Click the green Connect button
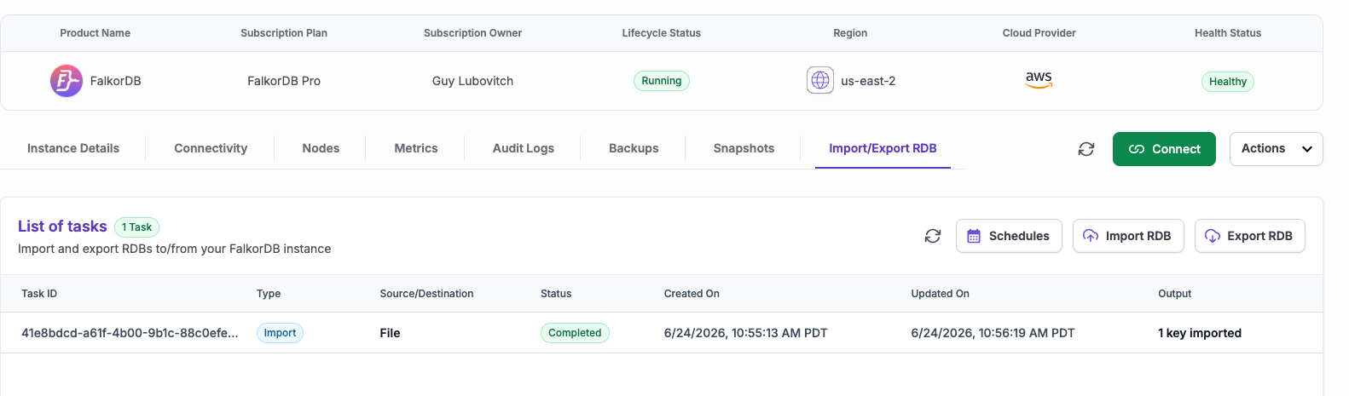This screenshot has height=396, width=1349. pos(1164,149)
